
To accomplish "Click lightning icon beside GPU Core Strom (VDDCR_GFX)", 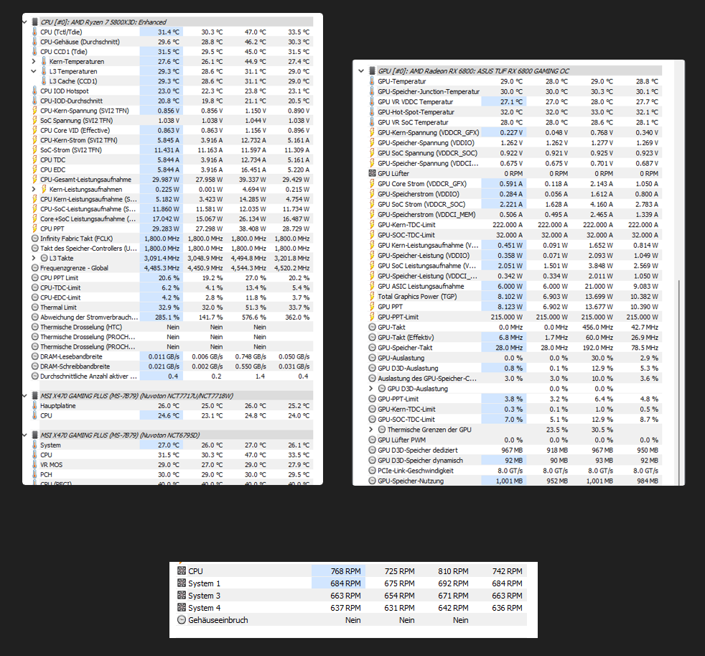I will (x=372, y=183).
